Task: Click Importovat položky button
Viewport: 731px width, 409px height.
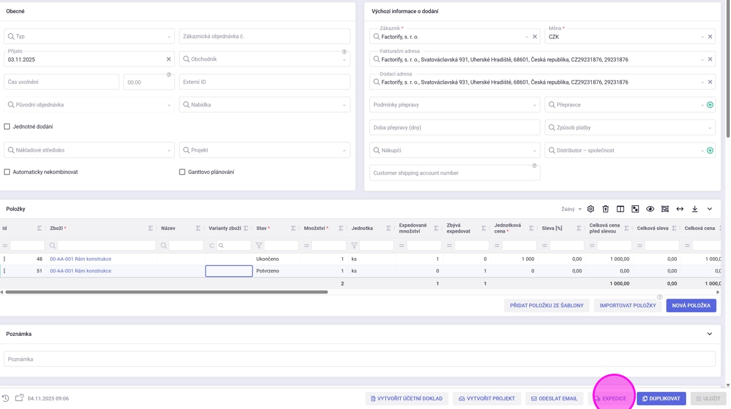Action: (x=627, y=305)
